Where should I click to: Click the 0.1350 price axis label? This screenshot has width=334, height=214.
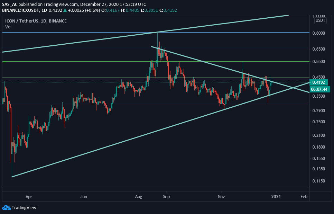coord(319,169)
